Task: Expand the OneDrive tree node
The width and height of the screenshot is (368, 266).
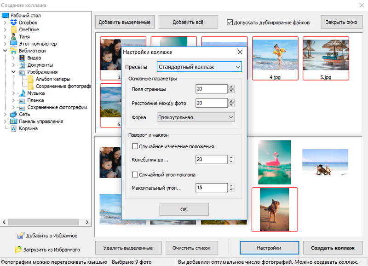Action: pyautogui.click(x=5, y=29)
